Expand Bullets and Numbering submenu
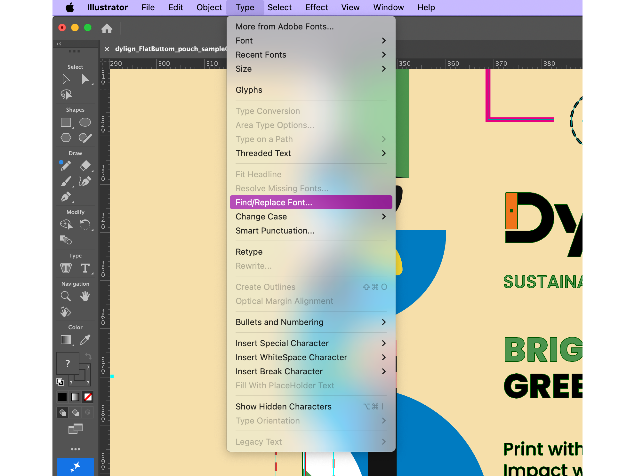635x476 pixels. [311, 322]
